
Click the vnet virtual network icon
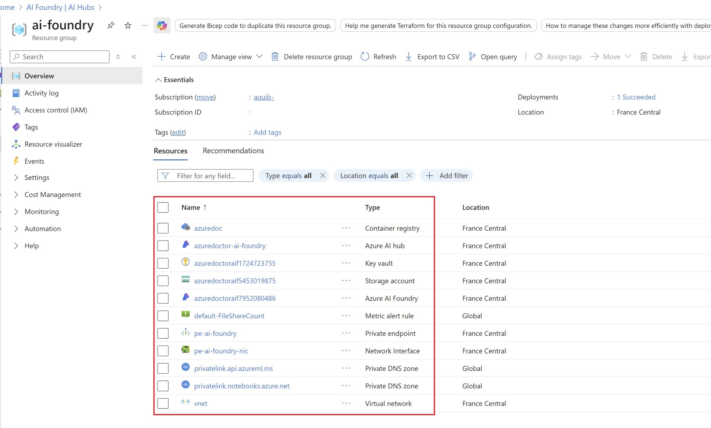185,402
